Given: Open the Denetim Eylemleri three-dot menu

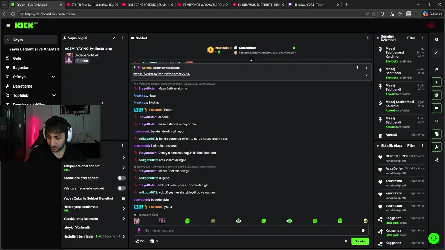Looking at the screenshot, I should click(x=423, y=38).
